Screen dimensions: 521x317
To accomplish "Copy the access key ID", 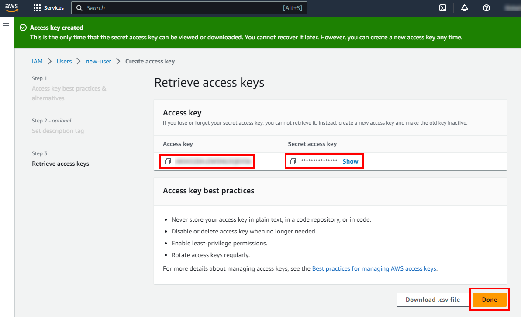I will (x=168, y=161).
